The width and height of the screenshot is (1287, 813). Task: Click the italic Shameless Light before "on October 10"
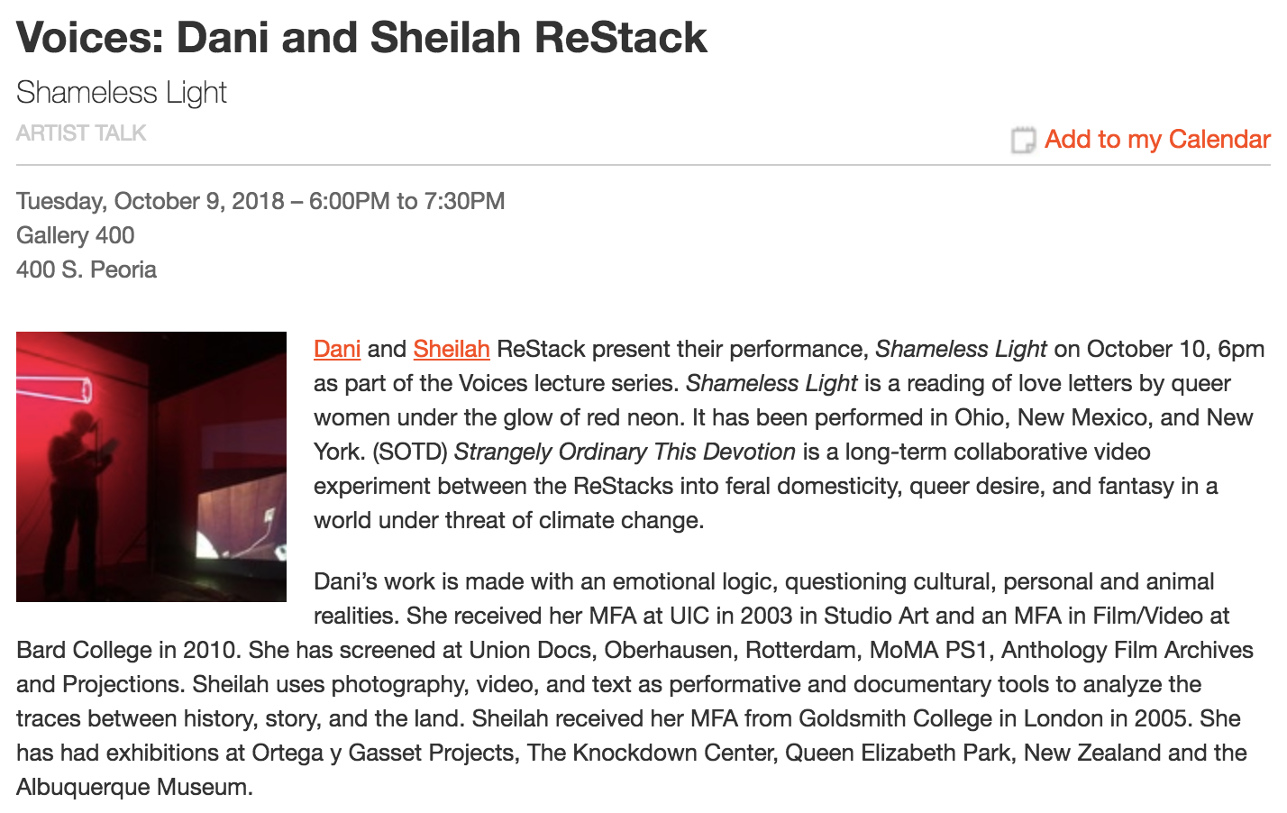(961, 349)
